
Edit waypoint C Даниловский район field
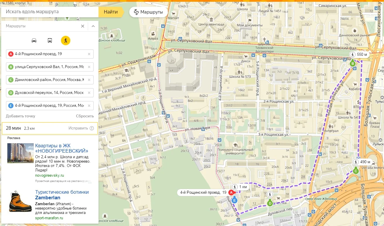pyautogui.click(x=50, y=80)
